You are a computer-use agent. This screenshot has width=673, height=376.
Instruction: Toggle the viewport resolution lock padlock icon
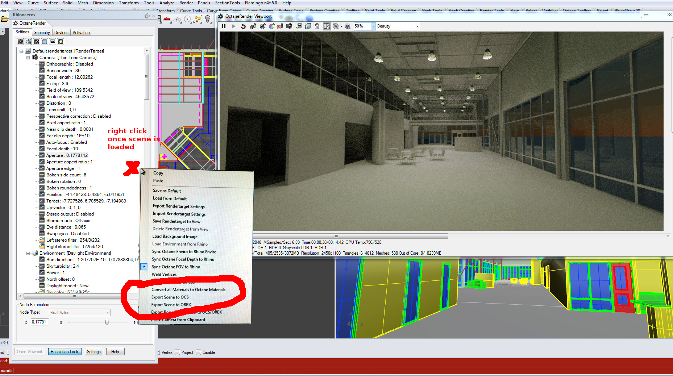[317, 26]
